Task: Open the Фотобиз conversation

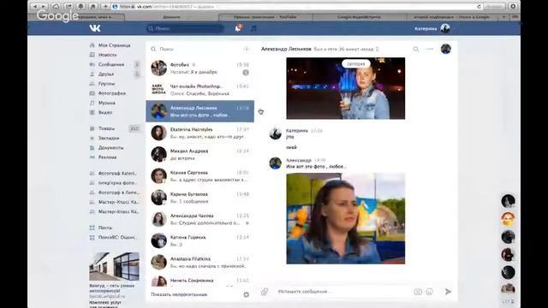Action: click(200, 68)
